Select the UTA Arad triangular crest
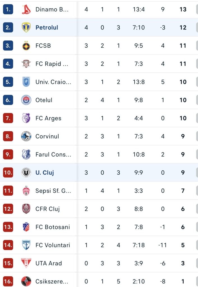This screenshot has width=198, height=287. (26, 263)
